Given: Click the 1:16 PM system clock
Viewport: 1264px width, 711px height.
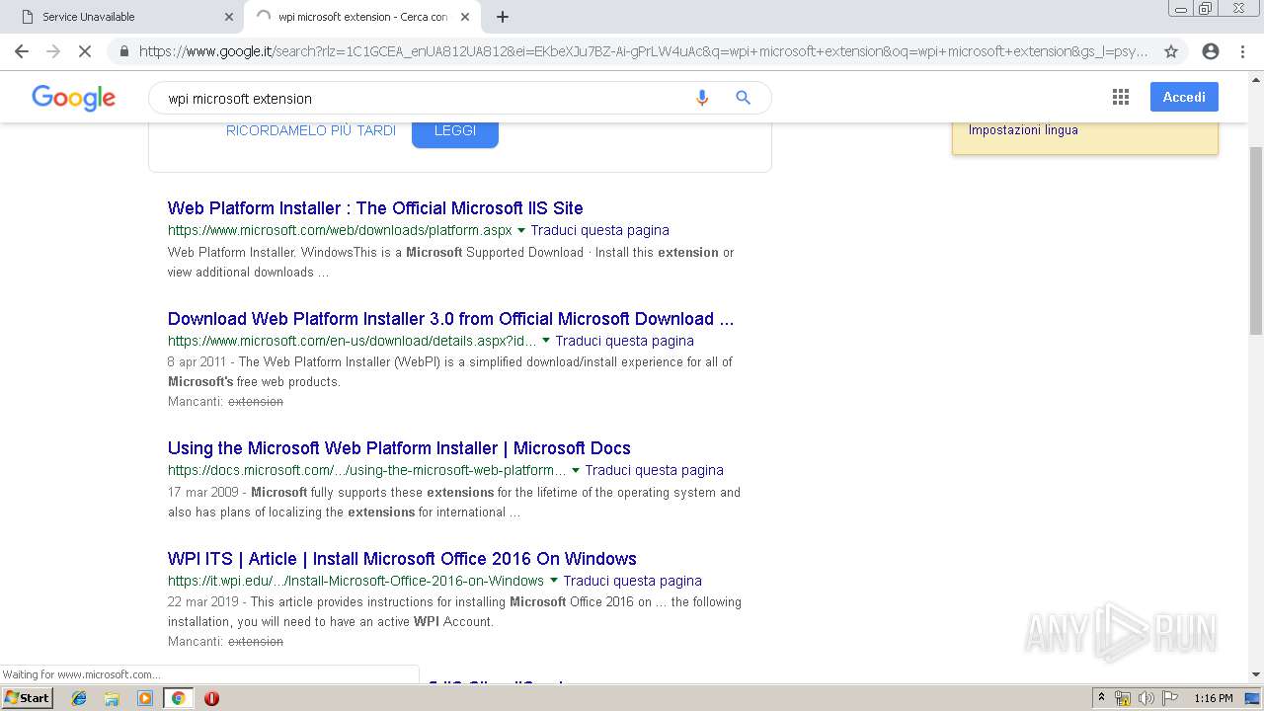Looking at the screenshot, I should pyautogui.click(x=1213, y=698).
